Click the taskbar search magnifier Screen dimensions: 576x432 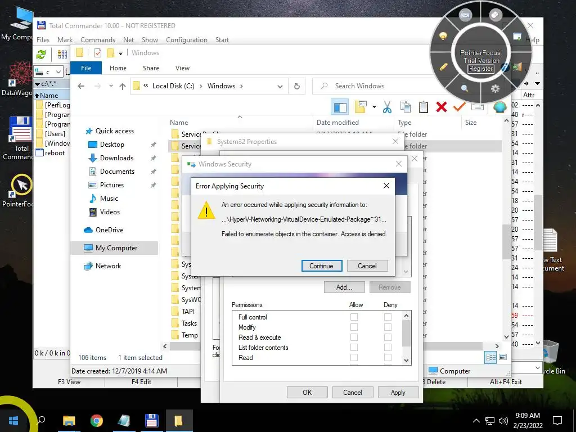41,420
